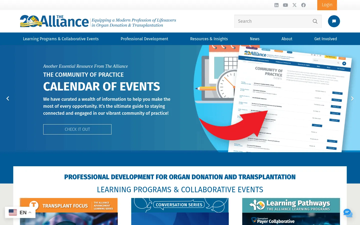
Task: Click the orange Login button
Action: (327, 5)
